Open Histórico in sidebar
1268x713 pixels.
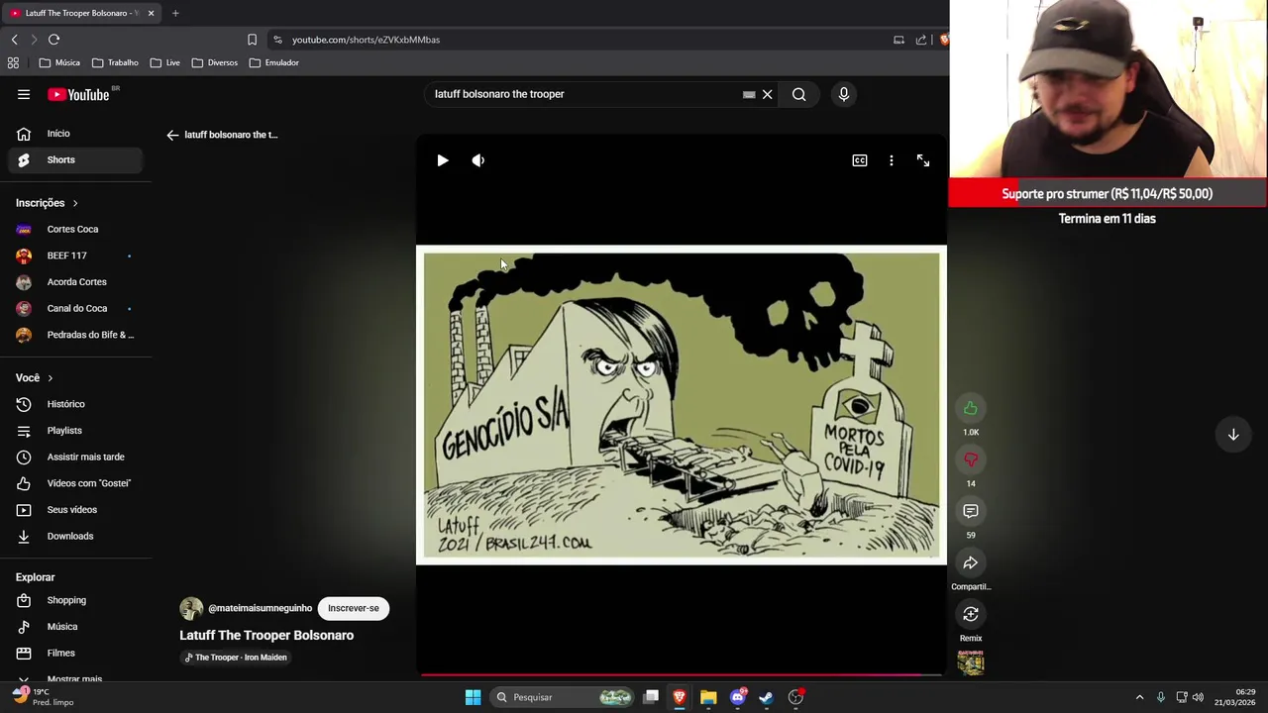pyautogui.click(x=74, y=404)
